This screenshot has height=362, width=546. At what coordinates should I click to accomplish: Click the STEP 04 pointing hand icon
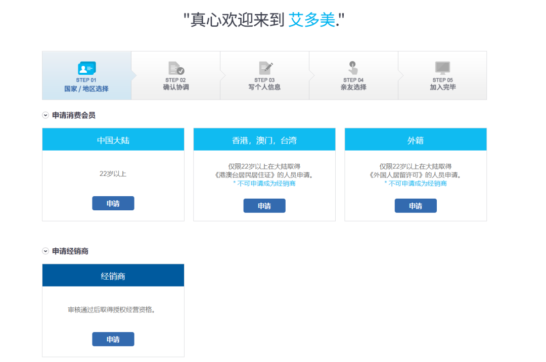[353, 68]
